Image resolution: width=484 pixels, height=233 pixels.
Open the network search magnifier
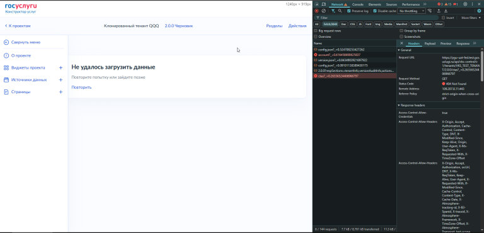tap(340, 11)
